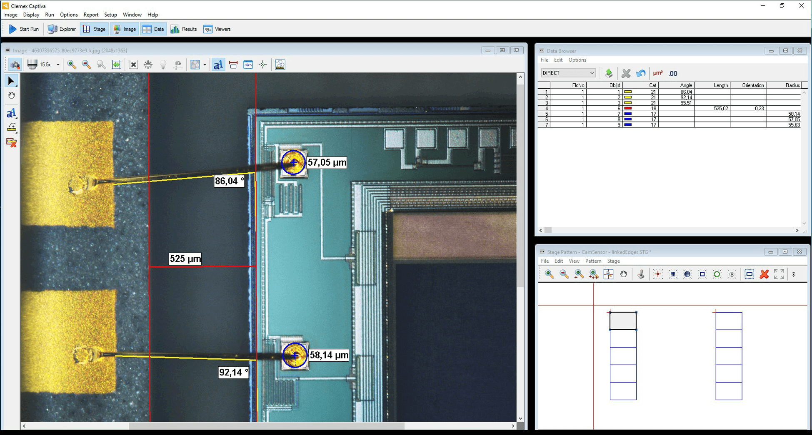Click the fit-to-window zoom icon
Viewport: 812px width, 435px height.
[x=116, y=65]
